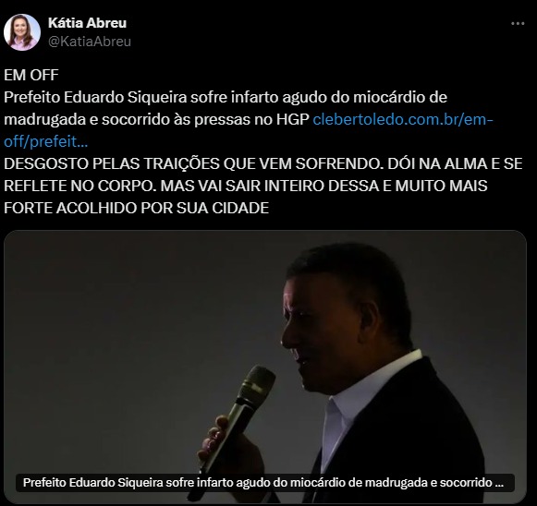Viewport: 537px width, 506px height.
Task: Select the EM OFF text line
Action: pyautogui.click(x=31, y=75)
